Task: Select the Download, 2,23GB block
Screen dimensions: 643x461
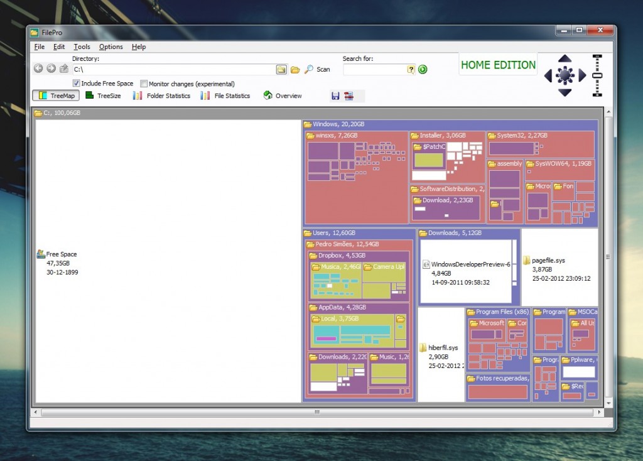Action: point(446,208)
